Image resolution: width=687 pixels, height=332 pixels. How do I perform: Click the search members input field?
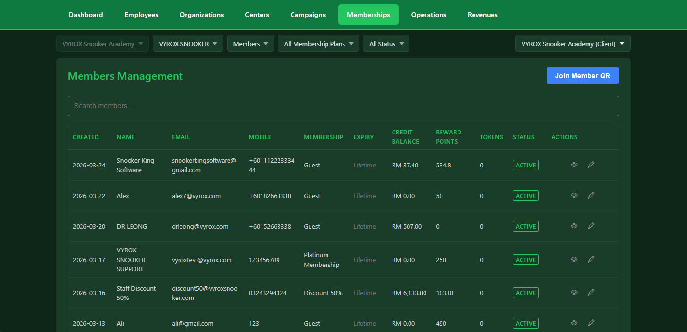[x=343, y=105]
